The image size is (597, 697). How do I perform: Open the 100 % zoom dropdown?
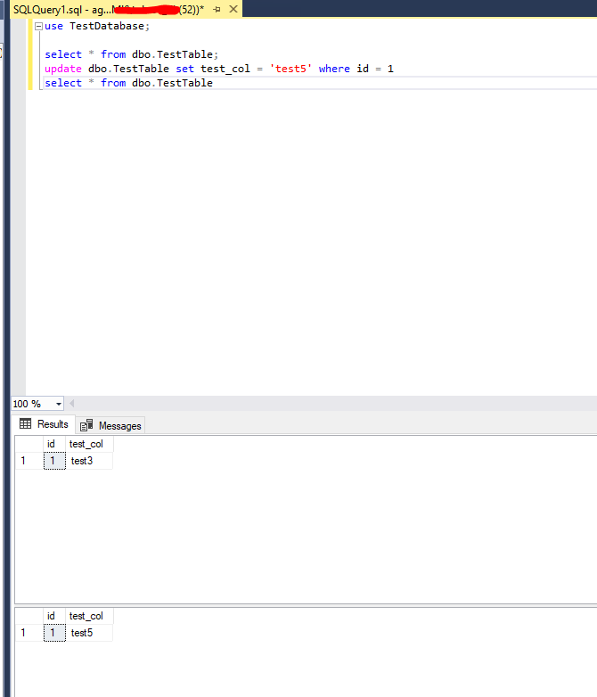click(x=59, y=404)
